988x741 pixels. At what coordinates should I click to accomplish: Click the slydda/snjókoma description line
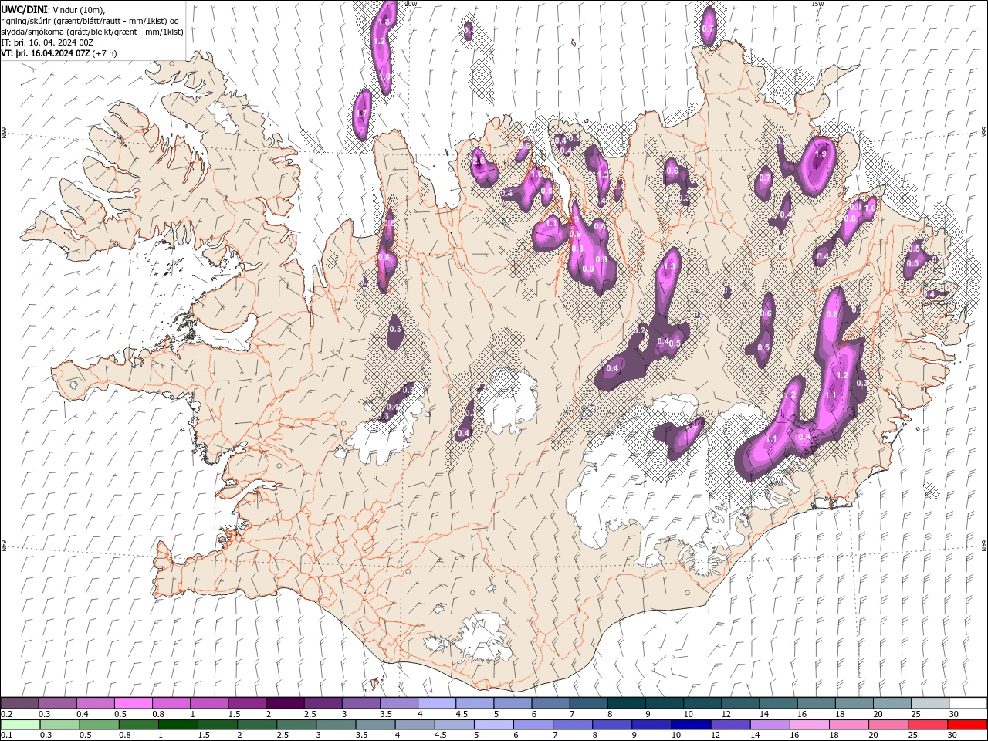pos(93,32)
